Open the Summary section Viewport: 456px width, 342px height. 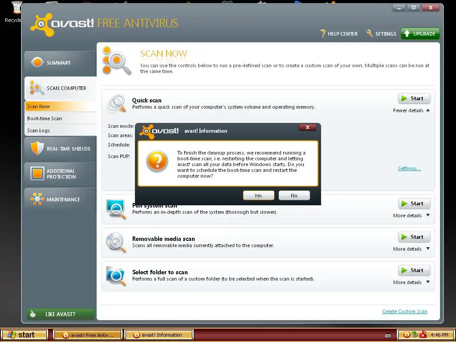(61, 62)
